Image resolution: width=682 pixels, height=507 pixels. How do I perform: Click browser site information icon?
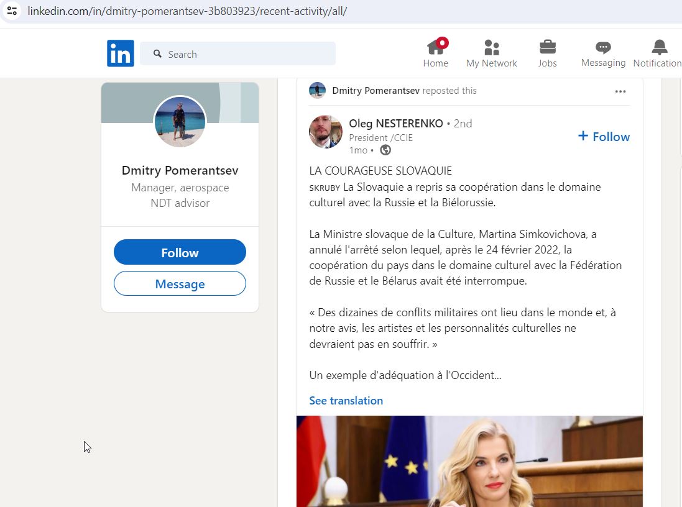pos(12,11)
